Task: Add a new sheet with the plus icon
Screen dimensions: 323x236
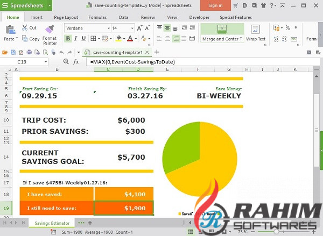Action: [90, 223]
